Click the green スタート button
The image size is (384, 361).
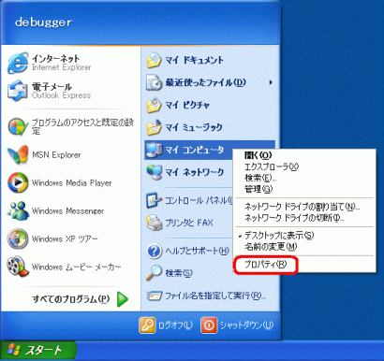click(x=38, y=351)
